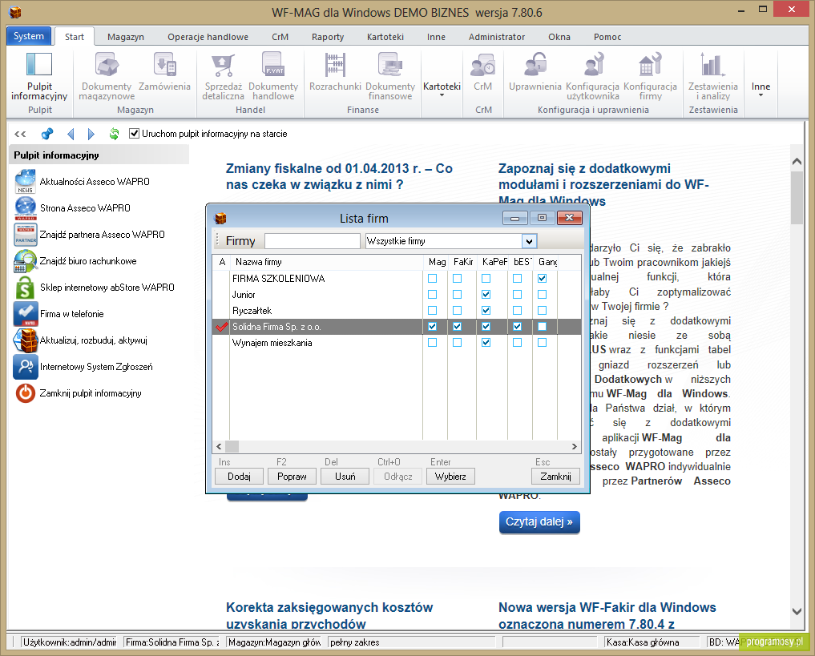Toggle bEST checkbox for Solidna Firma
815x656 pixels.
pyautogui.click(x=517, y=327)
